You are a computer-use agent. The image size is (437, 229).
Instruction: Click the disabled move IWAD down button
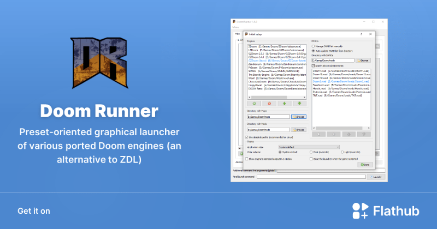364,134
